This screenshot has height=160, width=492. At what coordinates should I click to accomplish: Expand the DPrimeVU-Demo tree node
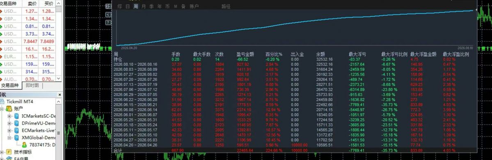click(9, 123)
